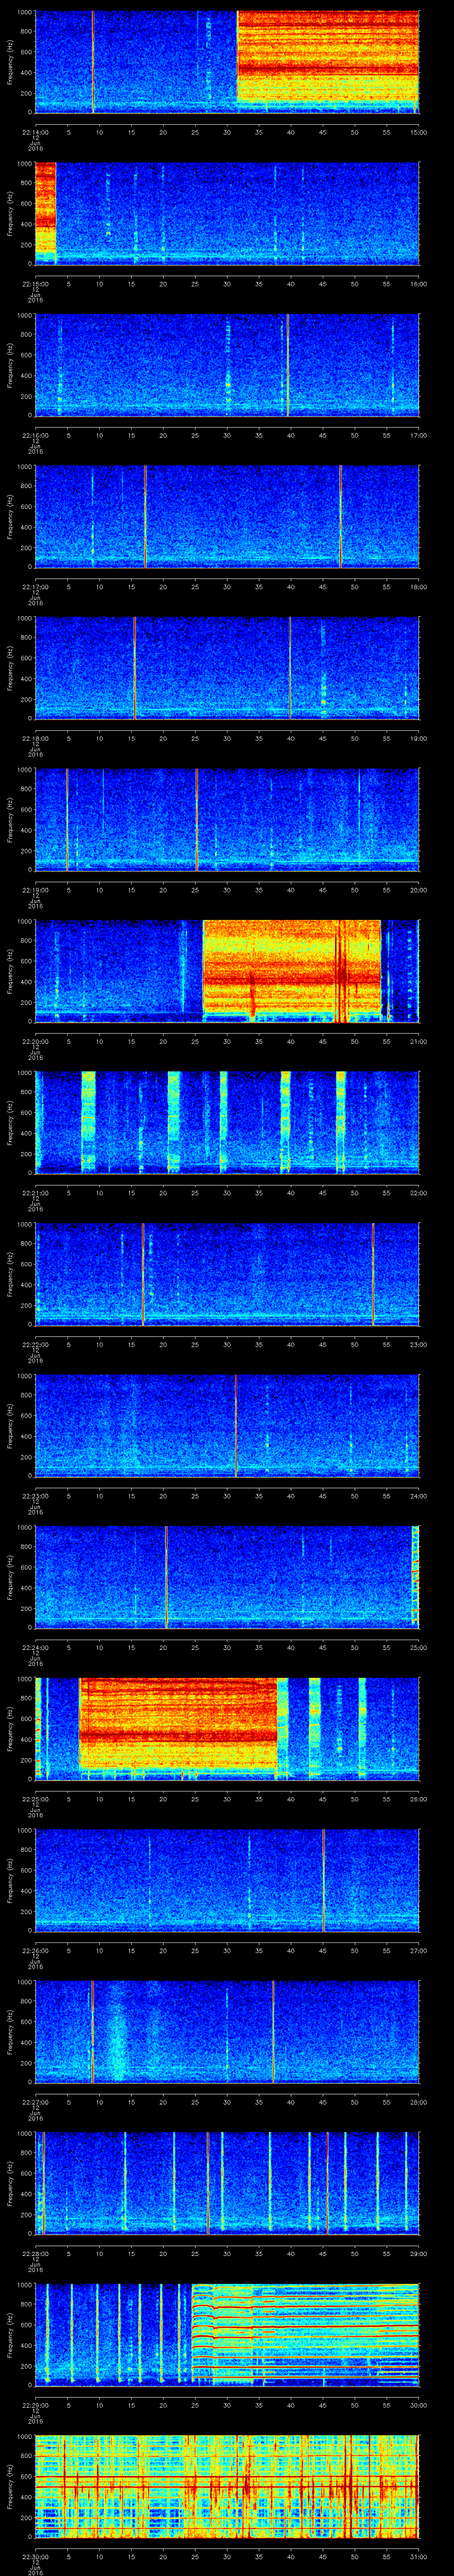
Task: Click the spectrogram panel starting at 22:21:00
Action: 227,1122
